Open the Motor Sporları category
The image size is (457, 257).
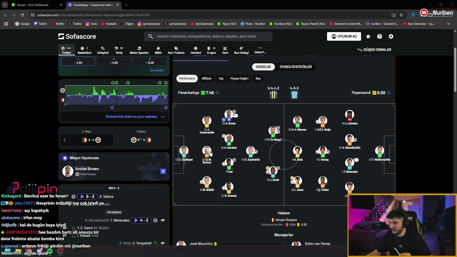[139, 50]
